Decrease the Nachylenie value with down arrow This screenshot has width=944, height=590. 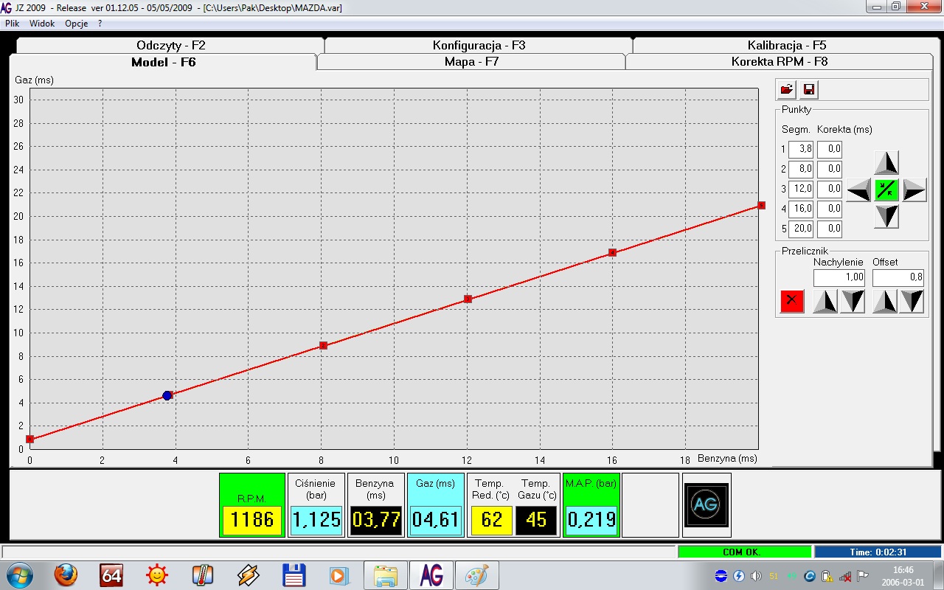(853, 301)
